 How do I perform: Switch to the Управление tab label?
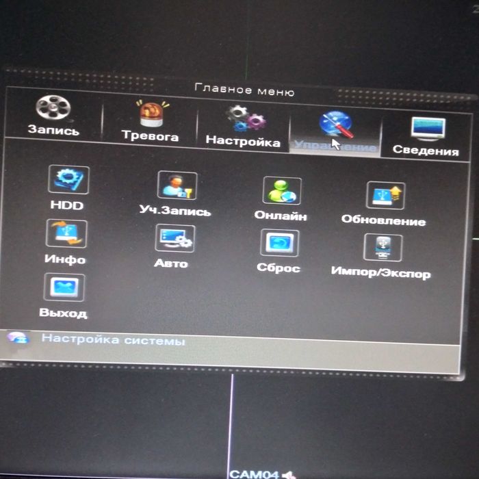click(335, 146)
